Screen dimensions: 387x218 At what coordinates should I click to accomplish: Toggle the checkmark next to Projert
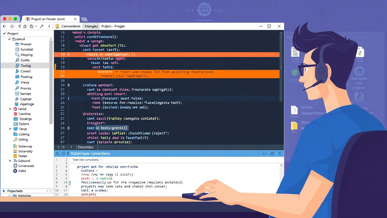coord(4,34)
